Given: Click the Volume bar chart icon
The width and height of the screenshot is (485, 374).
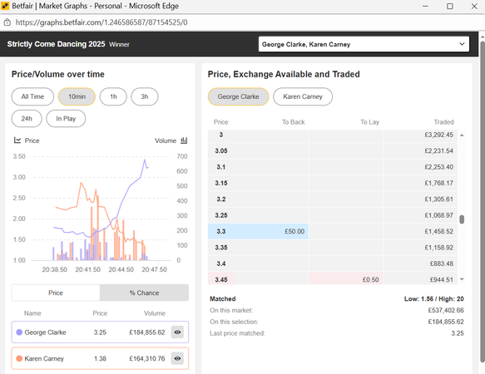Looking at the screenshot, I should [x=184, y=140].
